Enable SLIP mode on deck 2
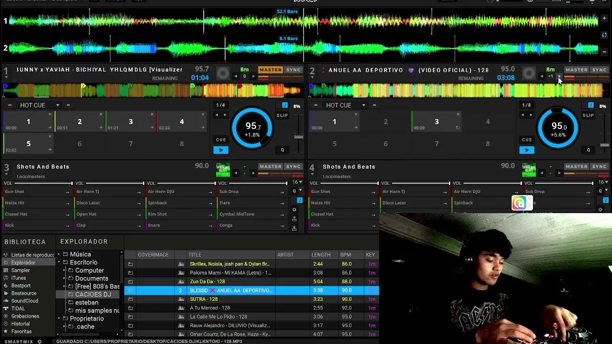 [x=588, y=115]
